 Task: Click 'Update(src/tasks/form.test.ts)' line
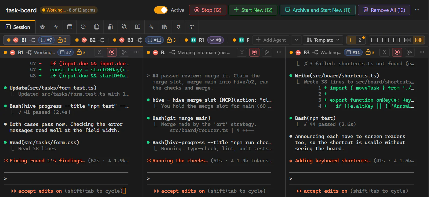[x=53, y=88]
